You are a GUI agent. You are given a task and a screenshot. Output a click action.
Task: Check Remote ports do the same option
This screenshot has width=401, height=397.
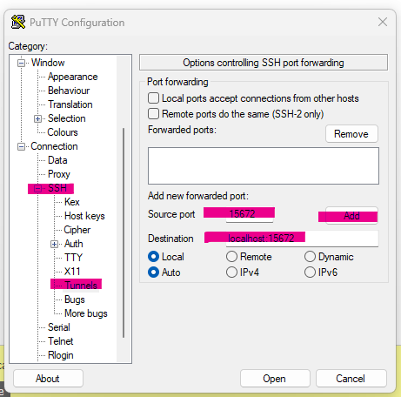(x=153, y=114)
